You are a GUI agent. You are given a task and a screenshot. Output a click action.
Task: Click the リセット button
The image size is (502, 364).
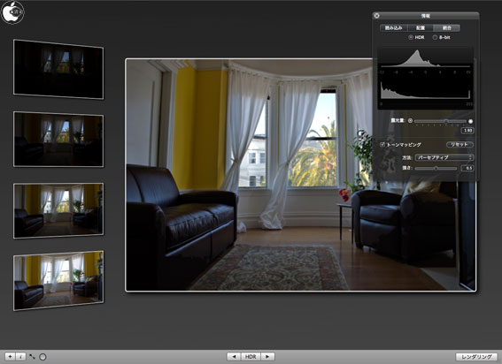pyautogui.click(x=460, y=144)
